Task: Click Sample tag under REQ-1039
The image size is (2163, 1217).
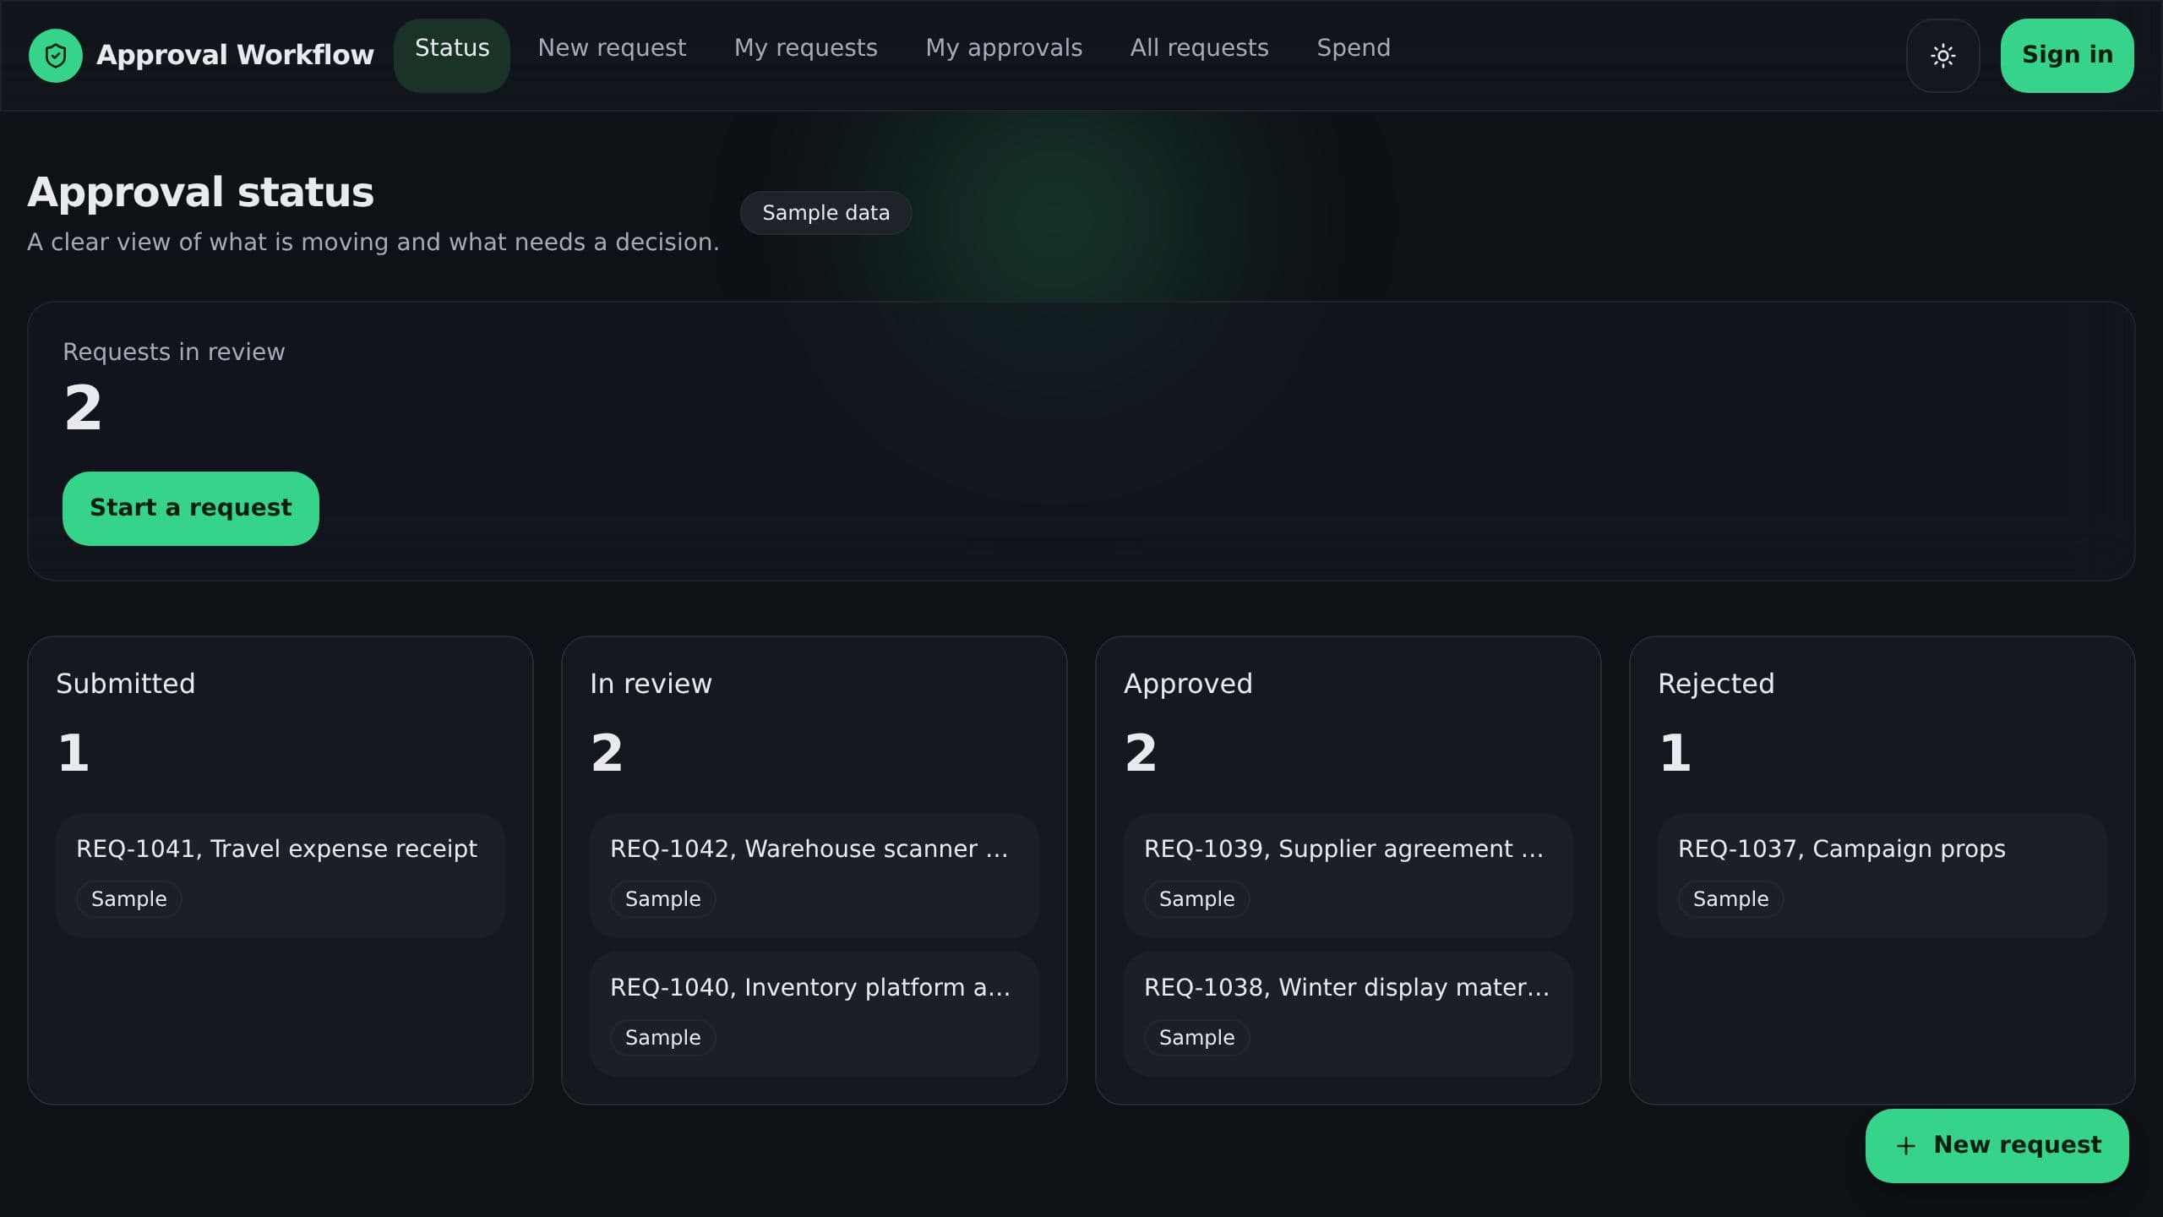Action: point(1197,899)
